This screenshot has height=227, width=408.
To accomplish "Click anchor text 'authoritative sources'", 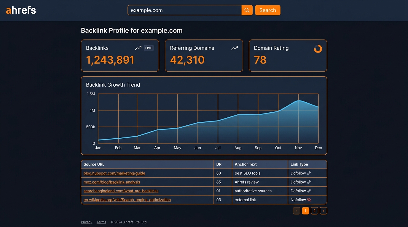I will (x=253, y=191).
